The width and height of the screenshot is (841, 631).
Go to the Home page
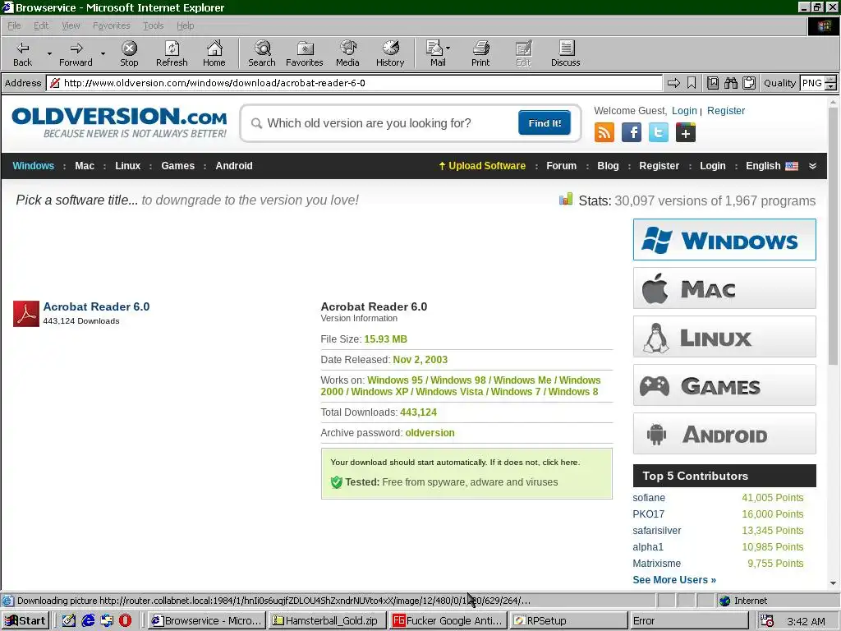coord(214,53)
